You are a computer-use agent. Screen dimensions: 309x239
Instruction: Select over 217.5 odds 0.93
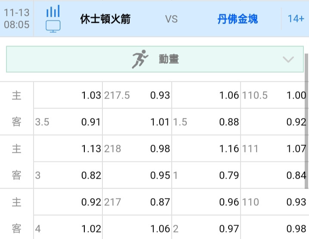click(160, 96)
